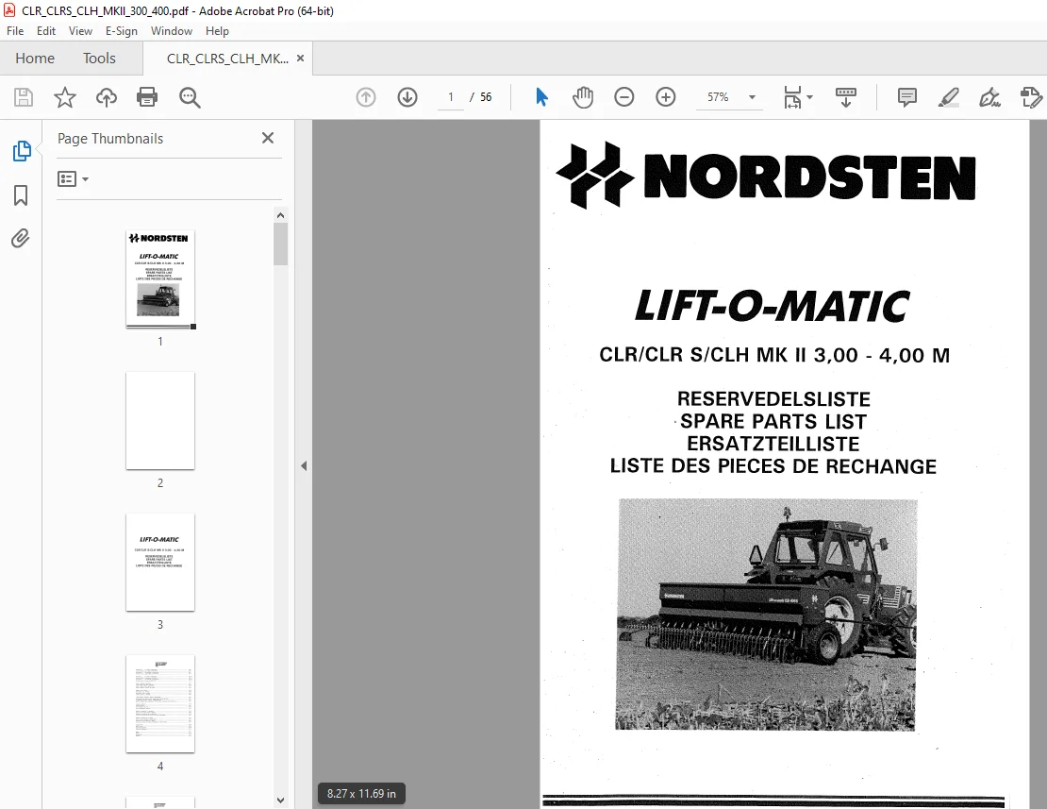Click the SPARE PARTS LIST text line
1047x809 pixels.
[773, 422]
